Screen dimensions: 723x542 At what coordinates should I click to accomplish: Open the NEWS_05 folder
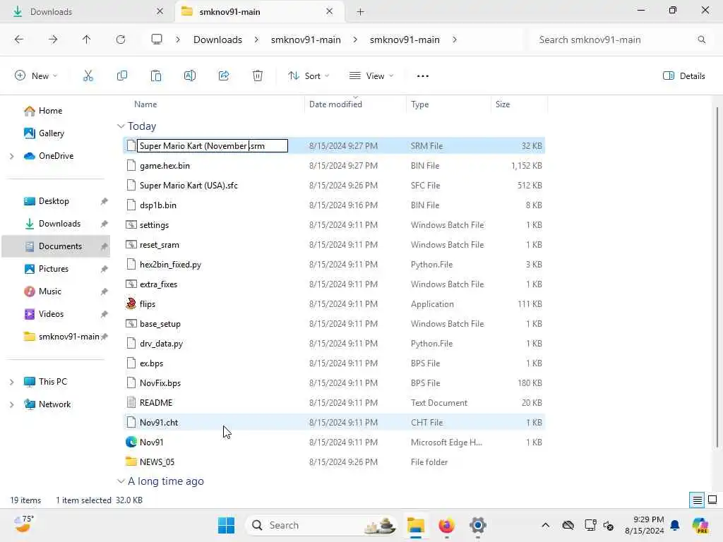pyautogui.click(x=157, y=462)
